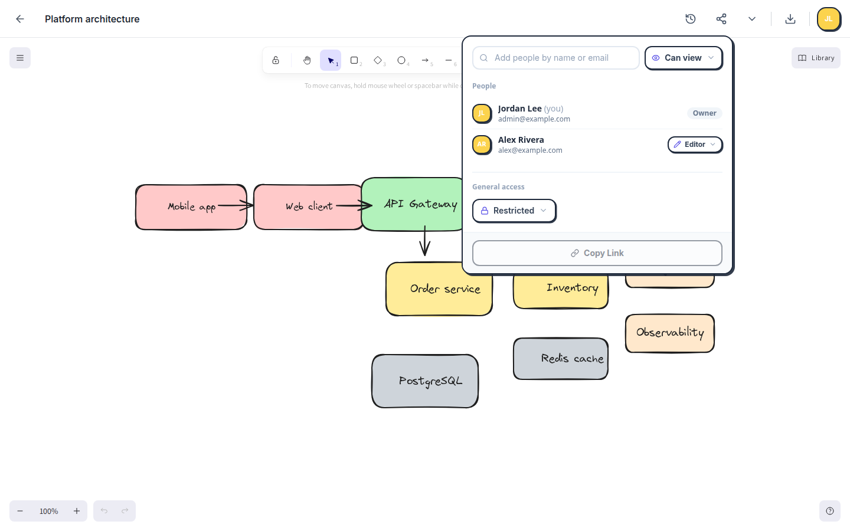Open the help question mark button
Image resolution: width=850 pixels, height=531 pixels.
830,511
